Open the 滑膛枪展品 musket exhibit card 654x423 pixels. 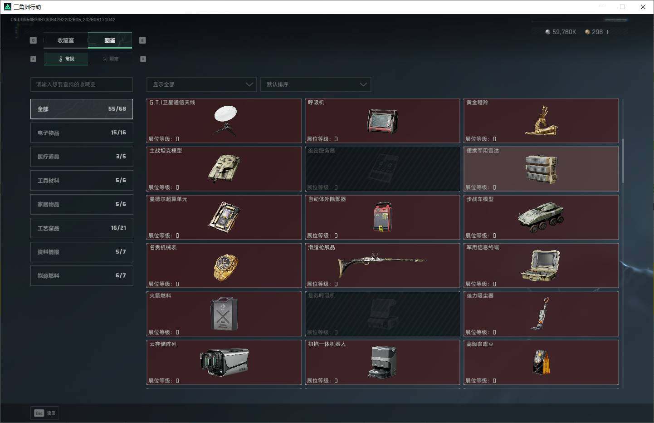383,266
